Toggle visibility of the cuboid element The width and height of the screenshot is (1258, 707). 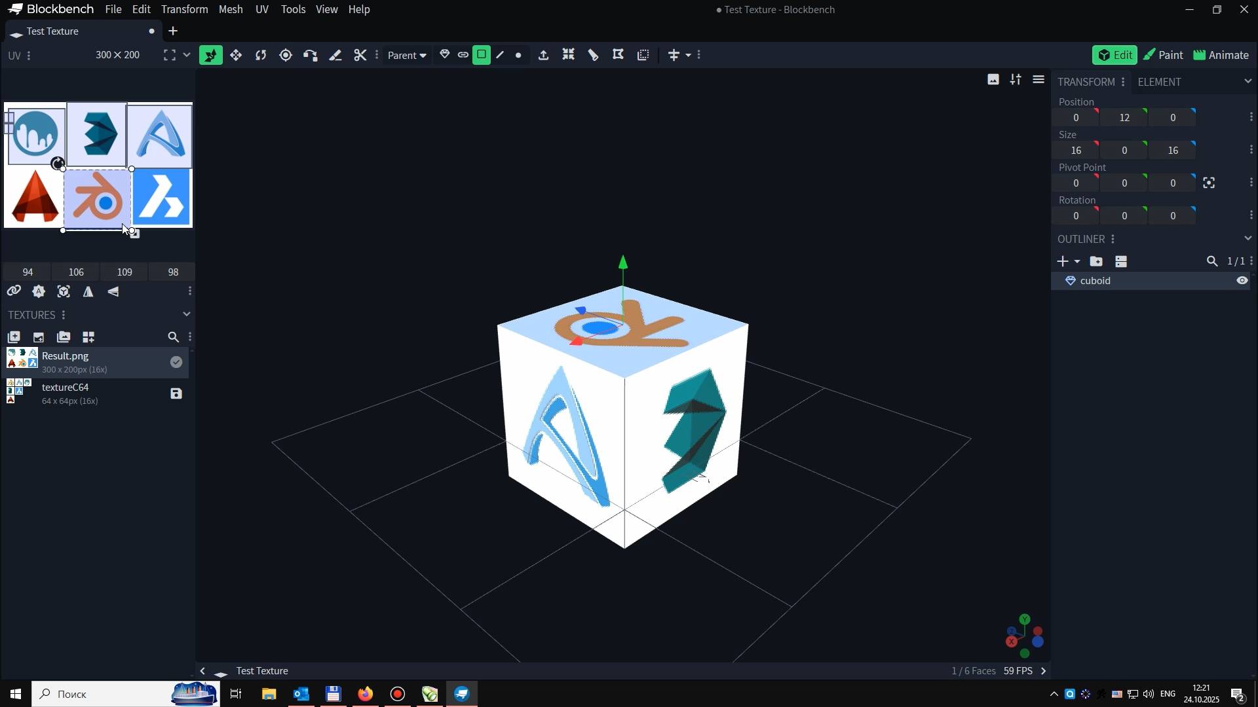(1242, 281)
